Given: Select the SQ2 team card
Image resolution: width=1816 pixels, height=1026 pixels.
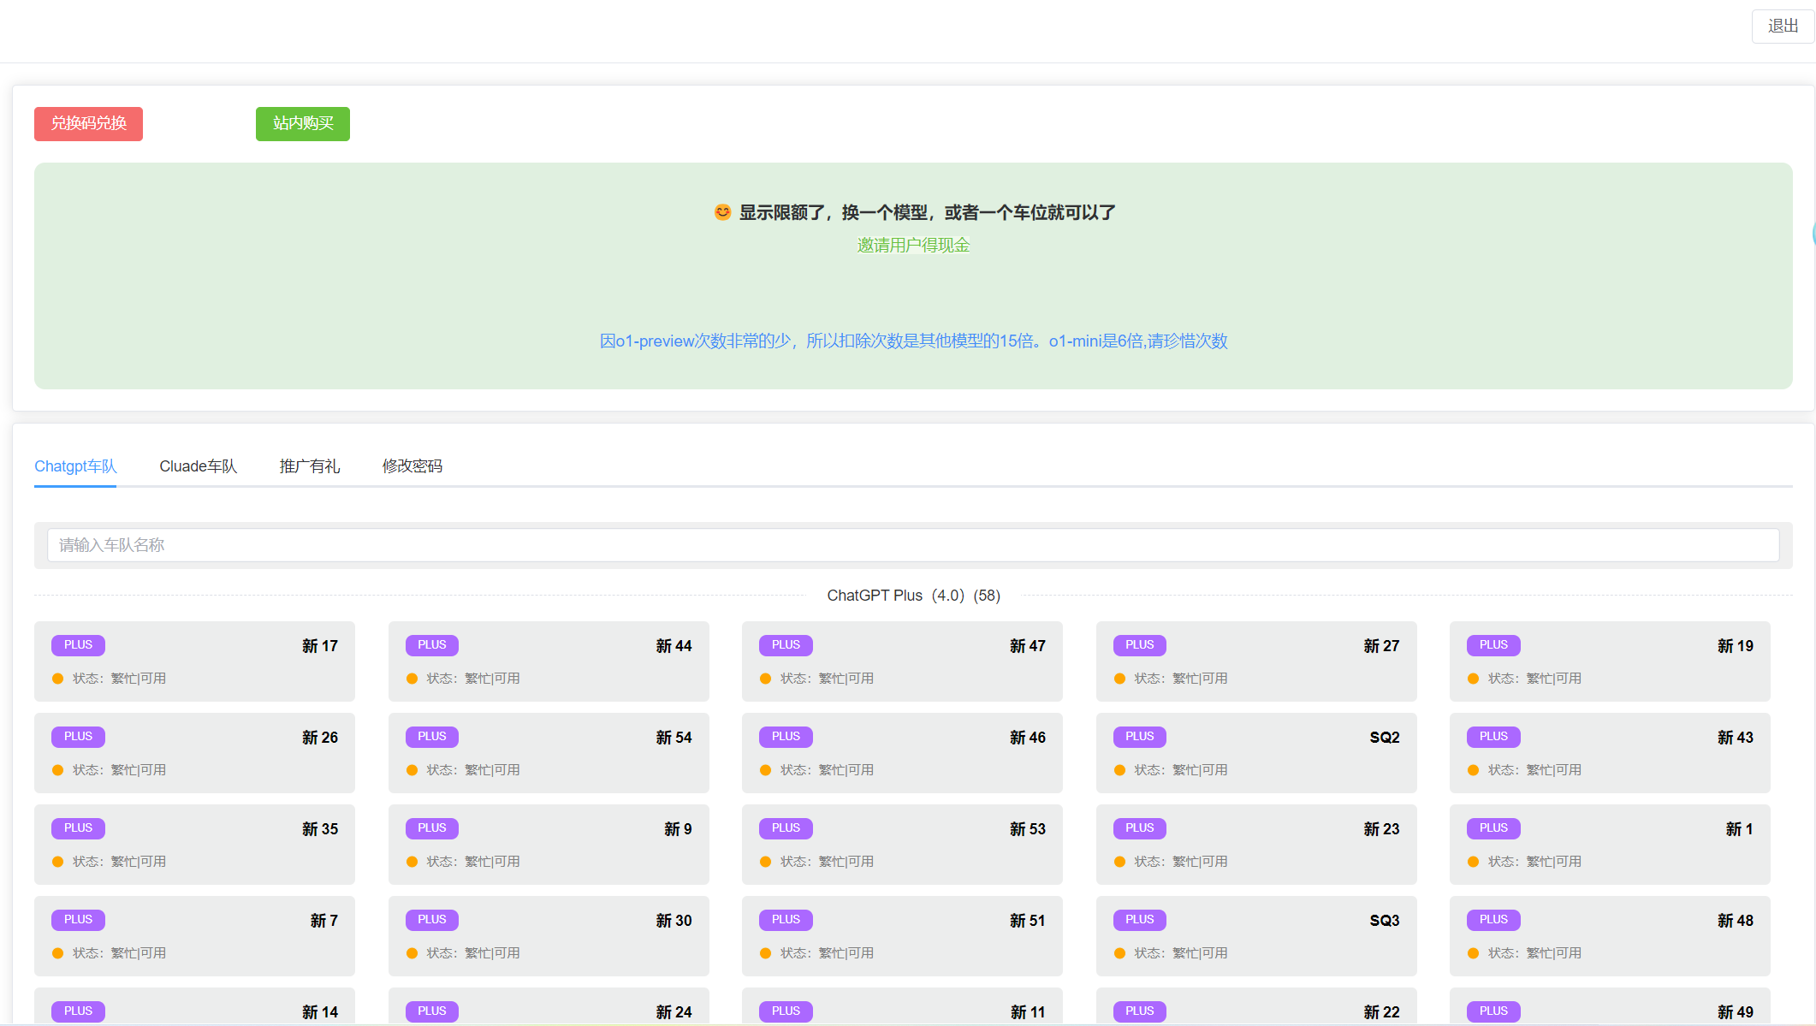Looking at the screenshot, I should coord(1256,753).
